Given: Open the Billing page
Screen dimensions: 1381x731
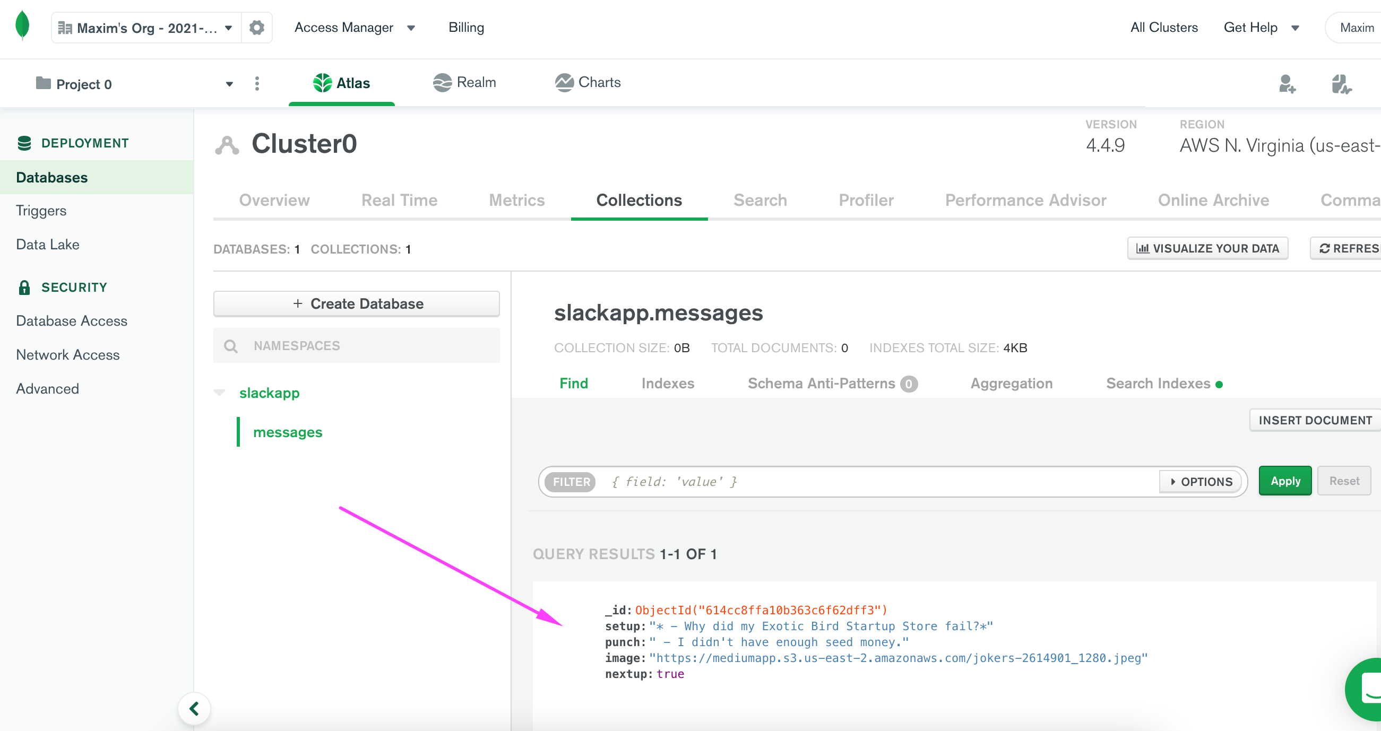Looking at the screenshot, I should pos(465,27).
